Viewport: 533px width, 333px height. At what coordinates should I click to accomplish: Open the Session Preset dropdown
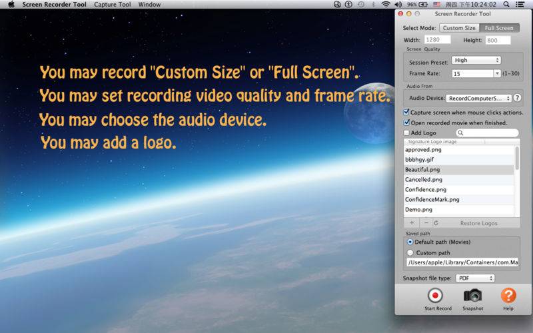pyautogui.click(x=476, y=60)
